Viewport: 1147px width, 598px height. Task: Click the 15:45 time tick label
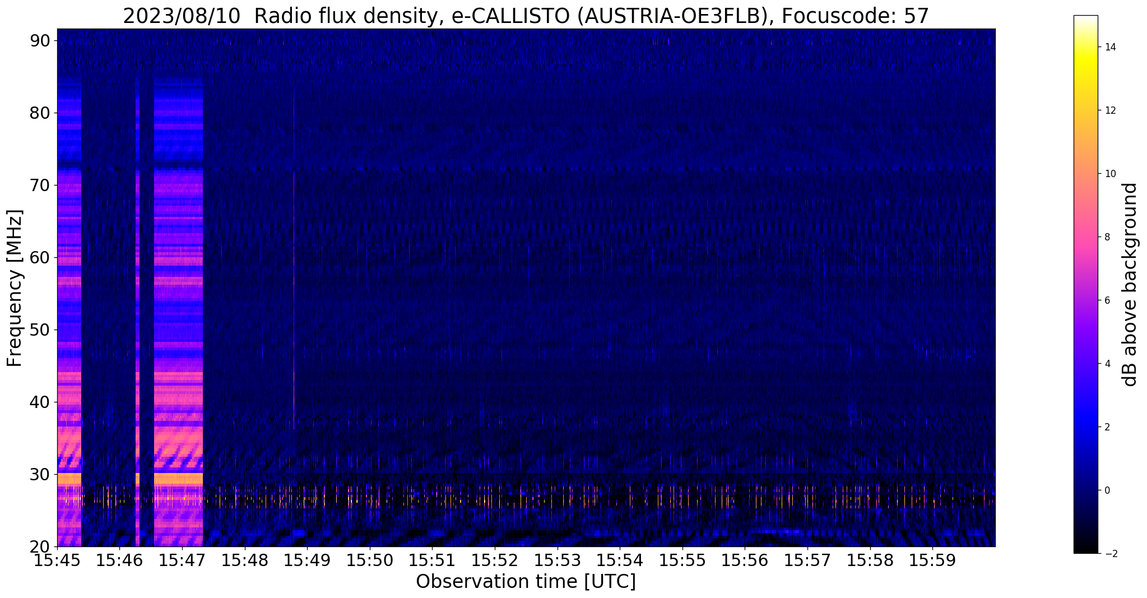coord(57,560)
